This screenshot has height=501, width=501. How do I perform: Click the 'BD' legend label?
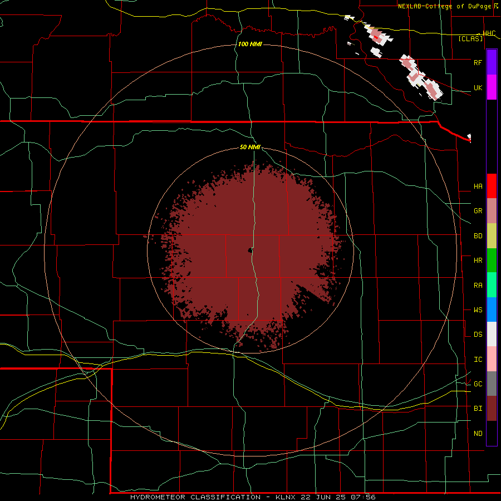point(478,236)
